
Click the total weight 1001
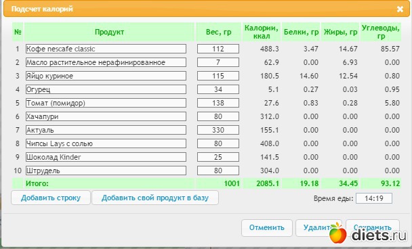(x=232, y=183)
